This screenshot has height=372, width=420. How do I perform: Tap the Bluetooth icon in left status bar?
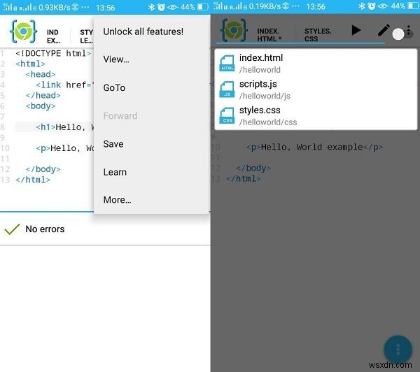[x=151, y=7]
